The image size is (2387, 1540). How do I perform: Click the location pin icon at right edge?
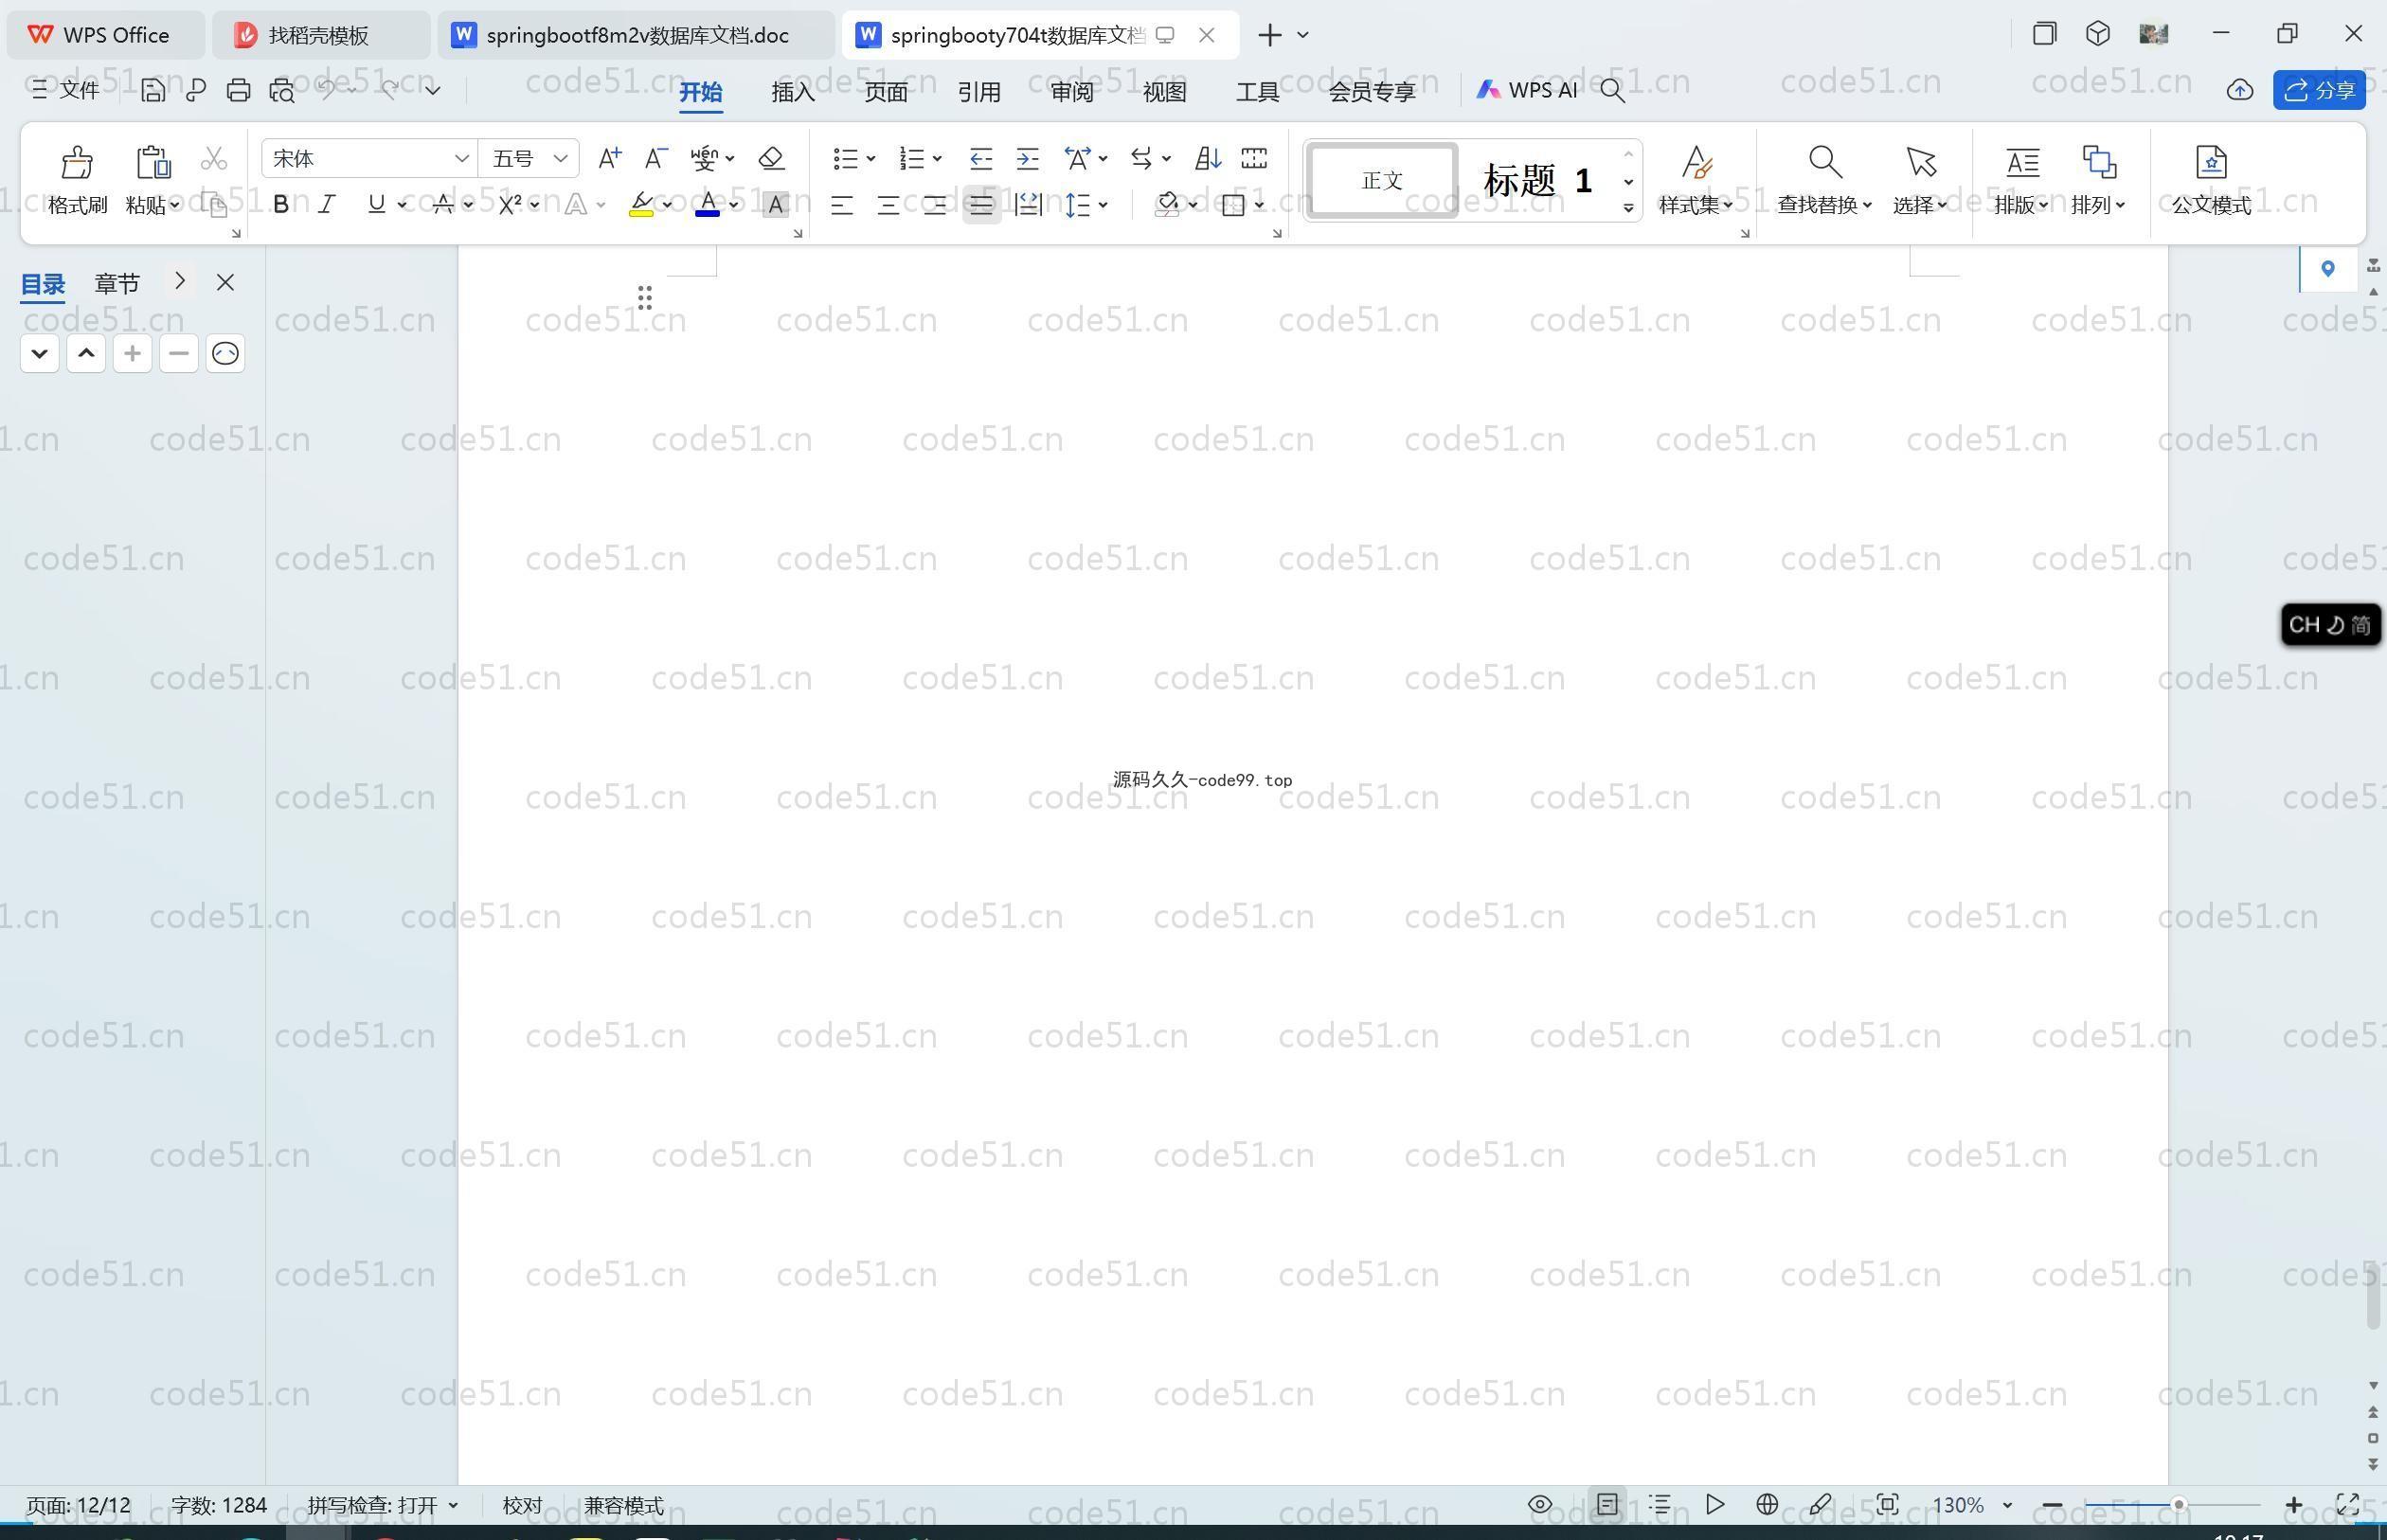click(2327, 268)
